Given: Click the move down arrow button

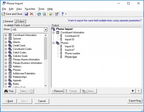Looking at the screenshot, I should click(x=139, y=91).
